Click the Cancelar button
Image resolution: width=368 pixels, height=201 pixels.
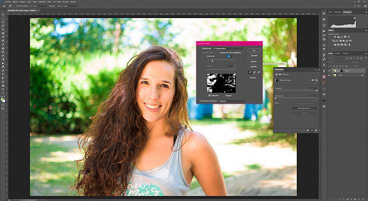coord(254,56)
